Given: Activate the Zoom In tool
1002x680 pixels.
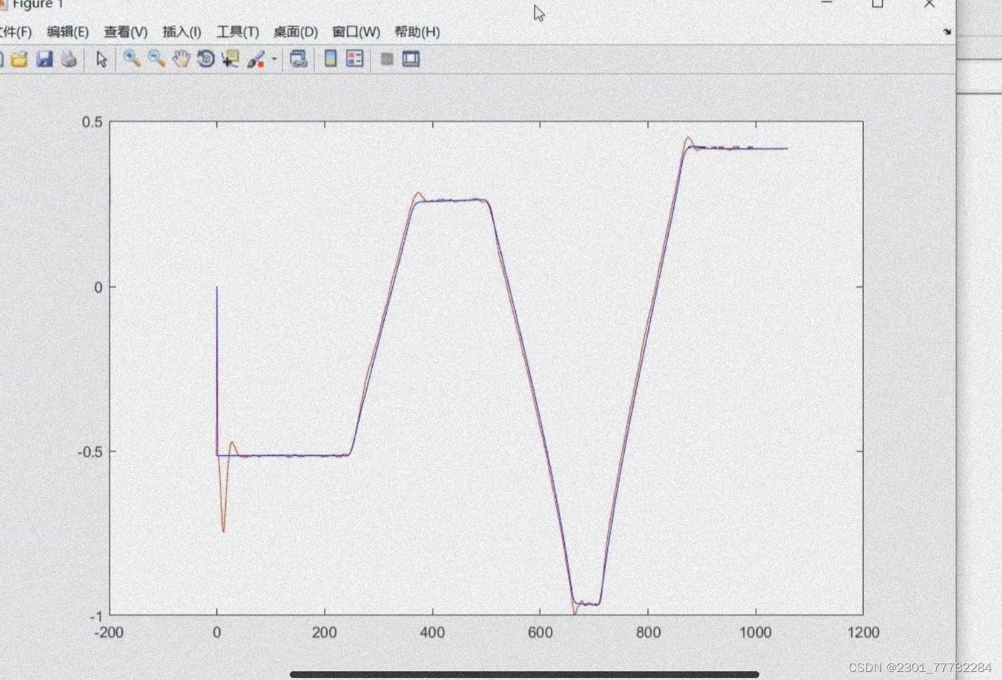Looking at the screenshot, I should coord(132,59).
